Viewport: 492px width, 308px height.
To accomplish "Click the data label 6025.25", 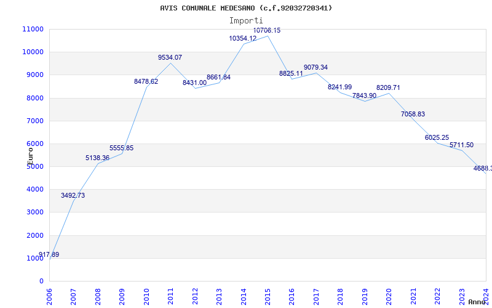I will (x=437, y=137).
